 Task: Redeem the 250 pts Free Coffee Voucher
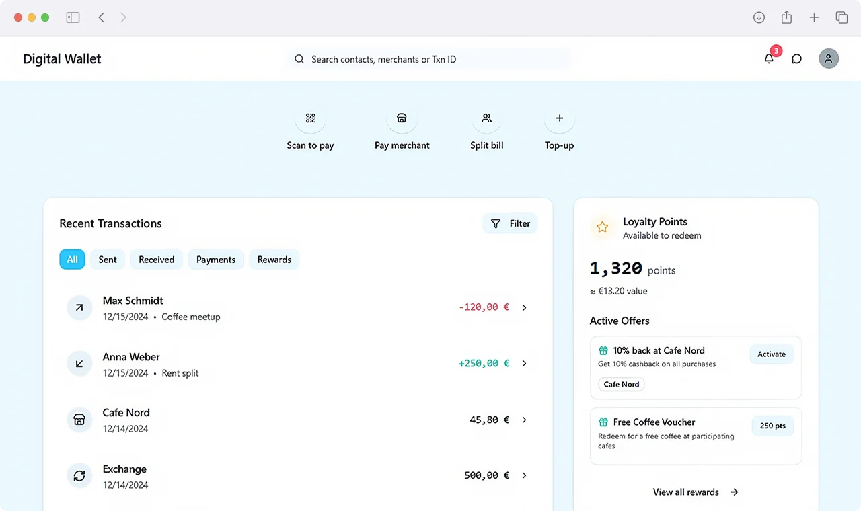(773, 426)
